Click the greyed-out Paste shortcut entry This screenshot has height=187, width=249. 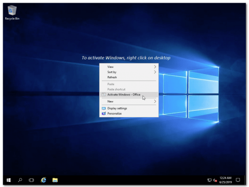pyautogui.click(x=129, y=90)
